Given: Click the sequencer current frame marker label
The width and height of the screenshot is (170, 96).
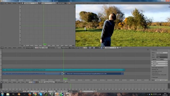Looking at the screenshot, I should tap(65, 79).
